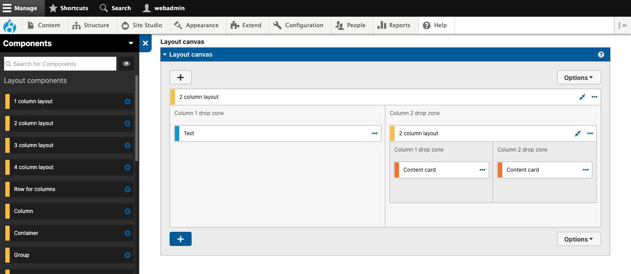Screen dimensions: 631x274
Task: Click the orange swatch on first Content card
Action: (397, 170)
